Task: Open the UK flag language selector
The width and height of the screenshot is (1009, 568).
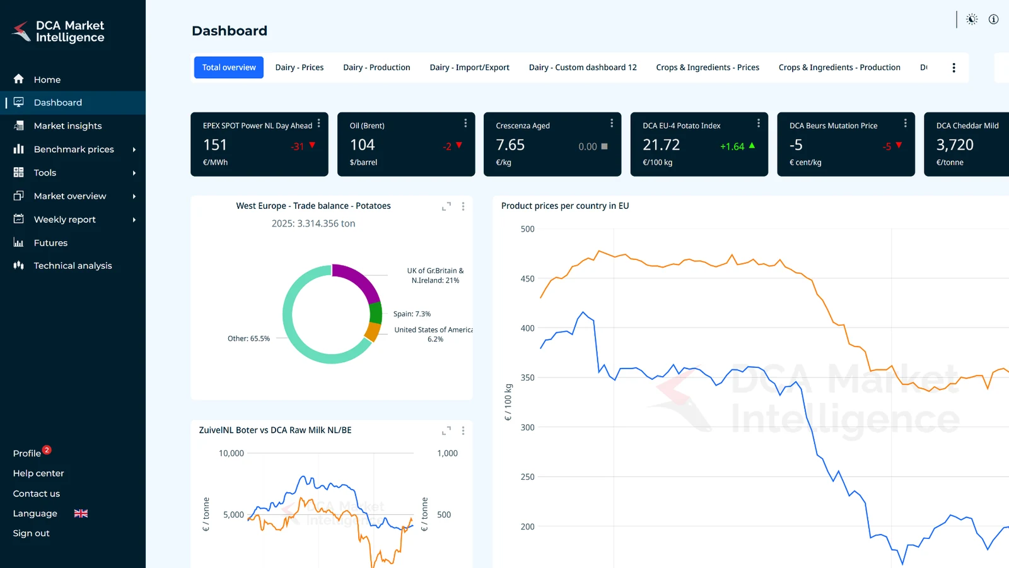Action: tap(81, 513)
